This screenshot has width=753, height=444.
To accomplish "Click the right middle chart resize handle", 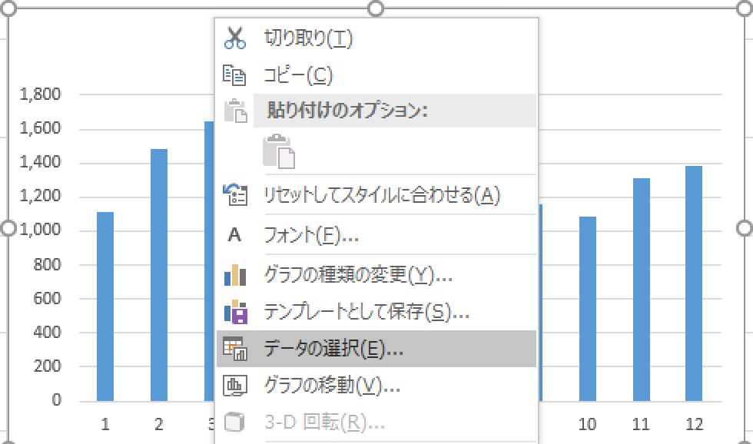I will [x=745, y=228].
